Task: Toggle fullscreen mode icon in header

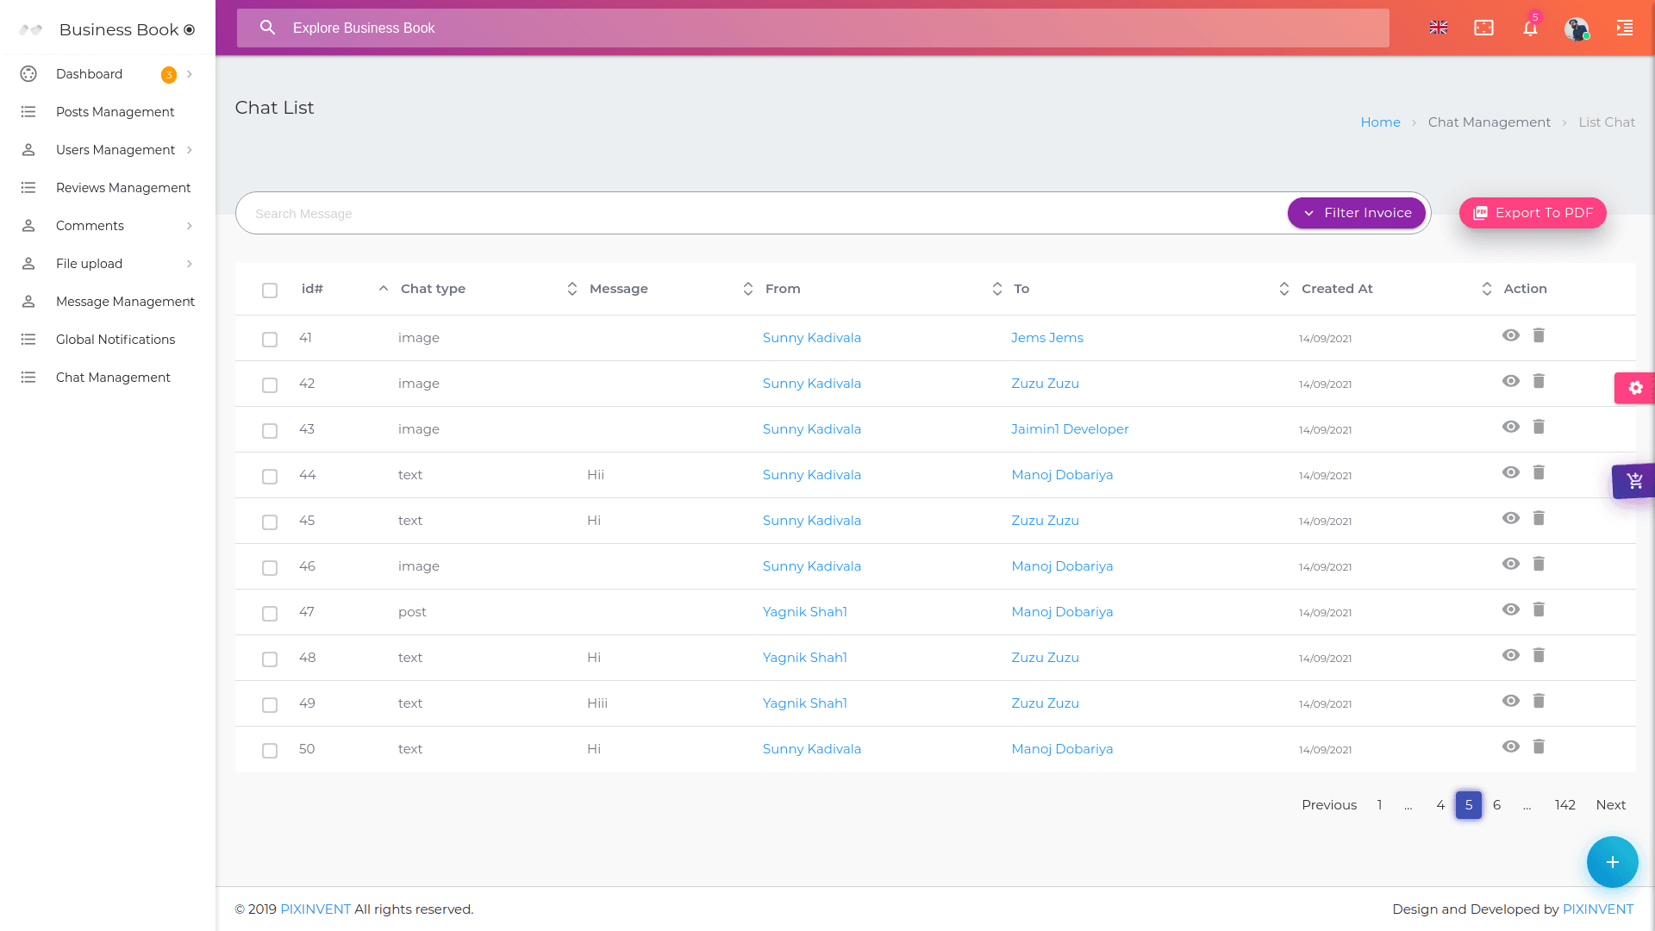Action: point(1483,28)
